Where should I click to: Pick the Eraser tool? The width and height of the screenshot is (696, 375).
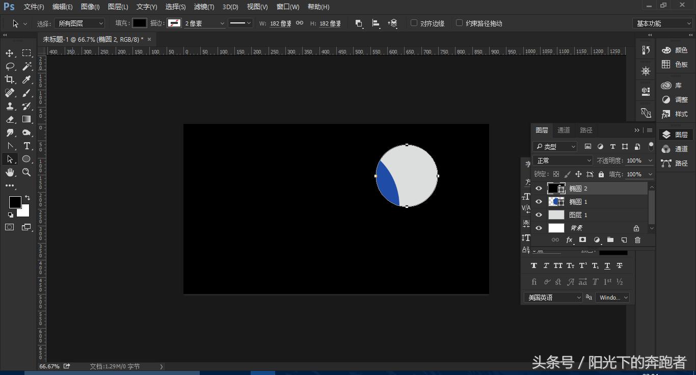tap(10, 119)
